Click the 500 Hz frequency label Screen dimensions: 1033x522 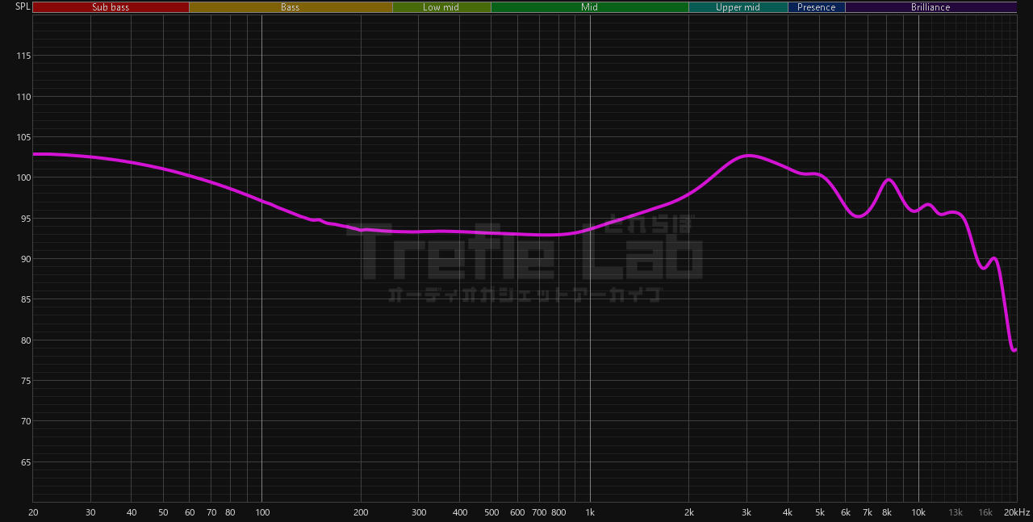click(491, 512)
